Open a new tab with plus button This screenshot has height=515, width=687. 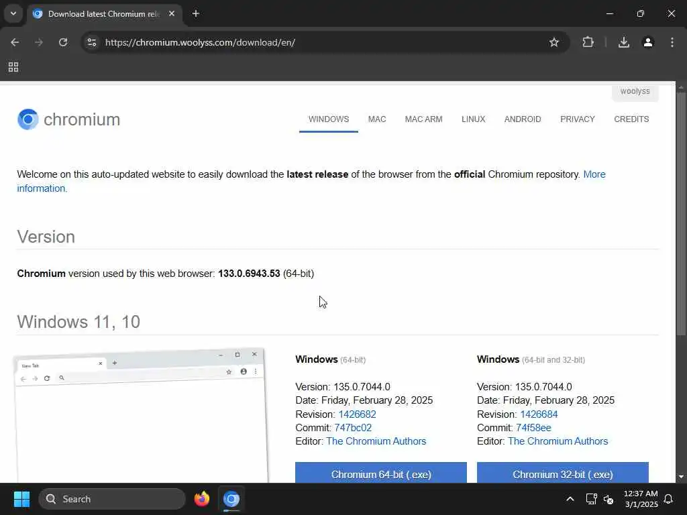[196, 13]
